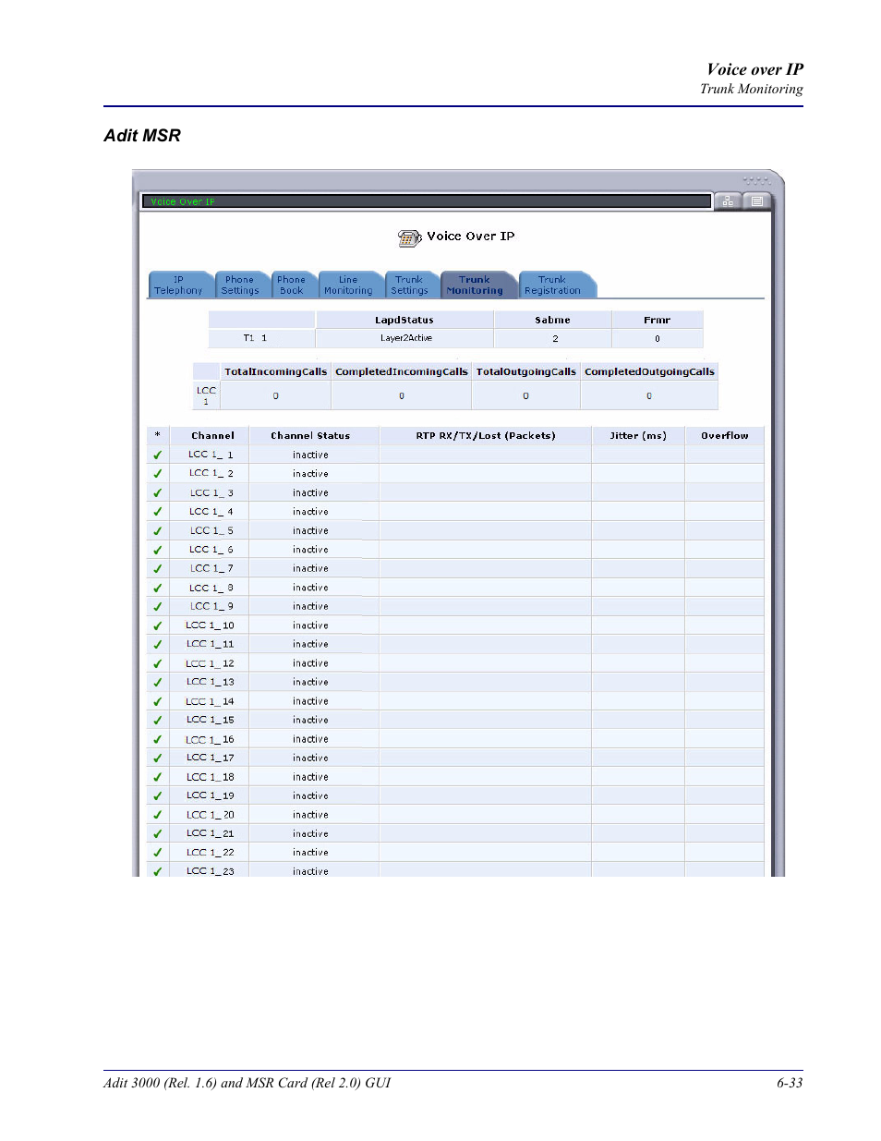Click the network map icon in the title bar
881x1141 pixels.
coord(728,200)
